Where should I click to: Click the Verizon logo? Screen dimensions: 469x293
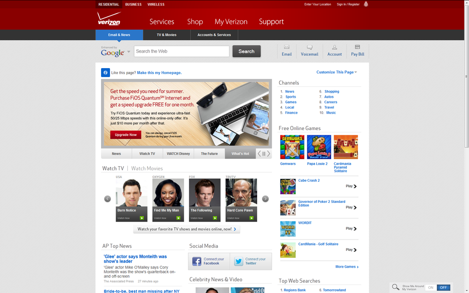click(x=109, y=19)
